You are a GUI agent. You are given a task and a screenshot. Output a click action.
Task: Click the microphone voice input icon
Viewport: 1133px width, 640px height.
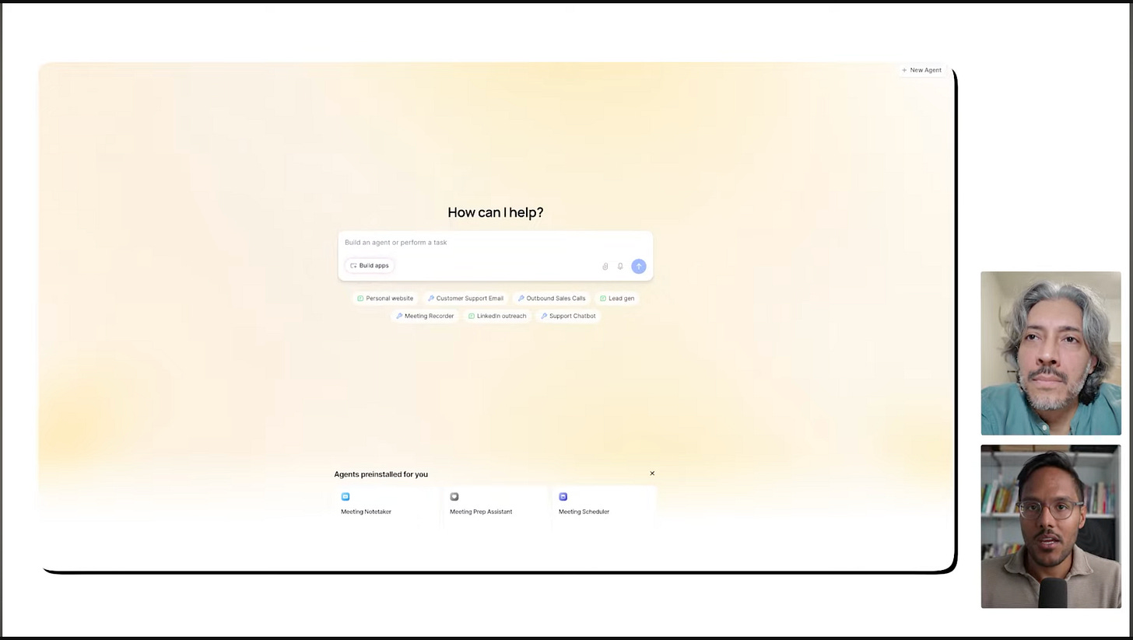[x=620, y=266]
